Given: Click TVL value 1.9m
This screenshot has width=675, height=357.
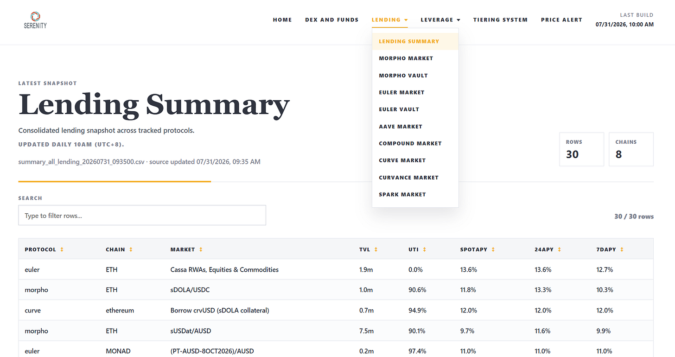Looking at the screenshot, I should click(x=366, y=269).
